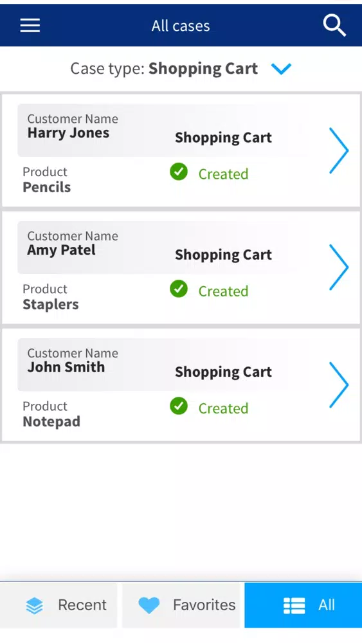The width and height of the screenshot is (362, 643).
Task: Switch to the Favorites tab
Action: (x=181, y=605)
